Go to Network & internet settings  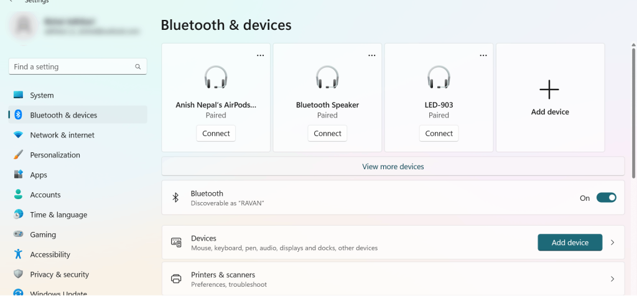[x=78, y=135]
